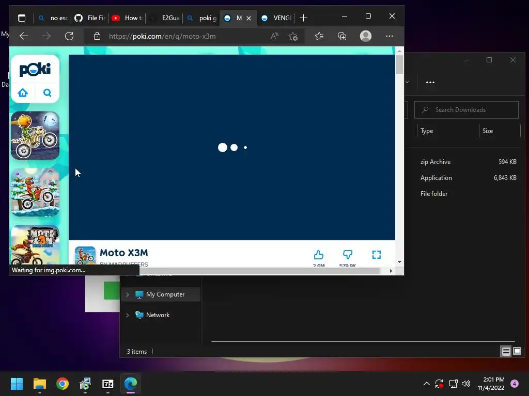
Task: Switch to the GitHub File Fir tab
Action: (x=90, y=18)
